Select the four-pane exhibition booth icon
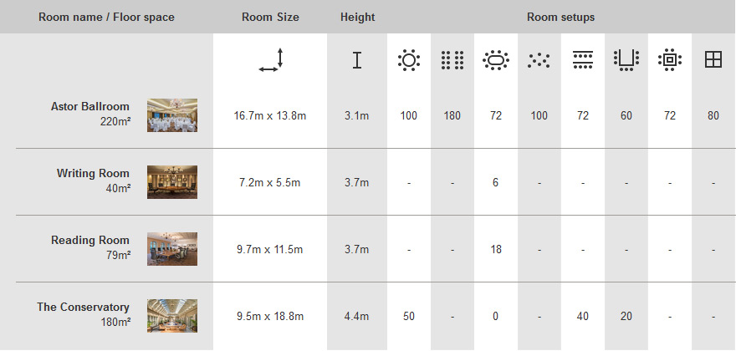The height and width of the screenshot is (351, 736). point(713,60)
